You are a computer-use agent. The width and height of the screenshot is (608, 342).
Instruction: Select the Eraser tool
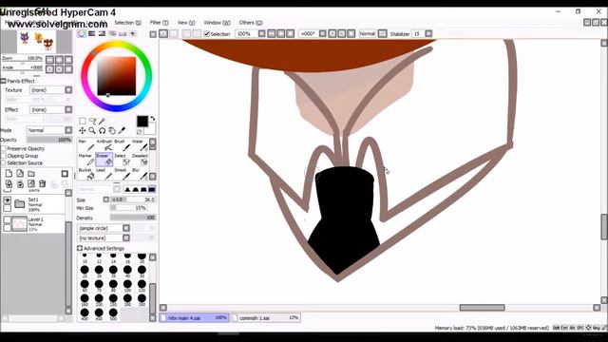pos(104,160)
